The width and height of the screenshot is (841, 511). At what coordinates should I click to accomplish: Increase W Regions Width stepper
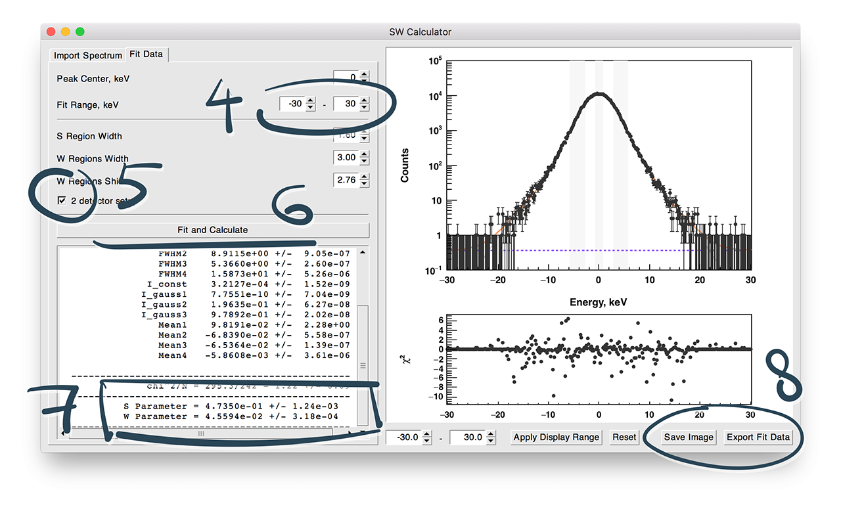click(x=365, y=154)
